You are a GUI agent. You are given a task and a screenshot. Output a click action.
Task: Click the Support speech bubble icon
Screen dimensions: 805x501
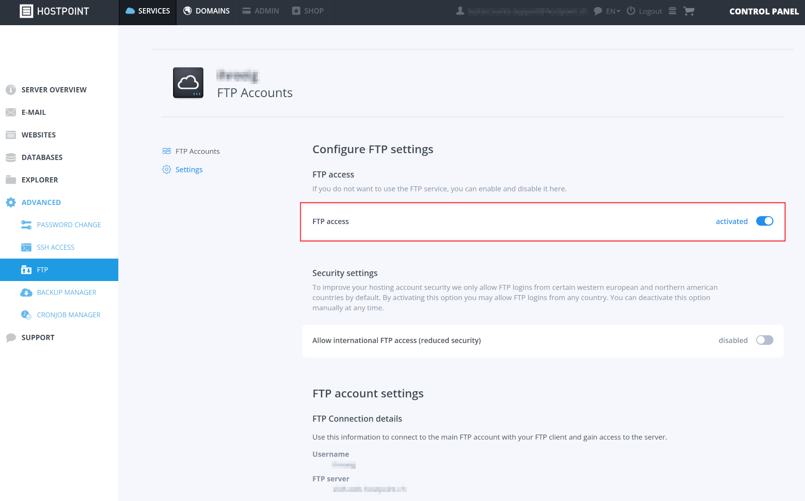tap(11, 338)
